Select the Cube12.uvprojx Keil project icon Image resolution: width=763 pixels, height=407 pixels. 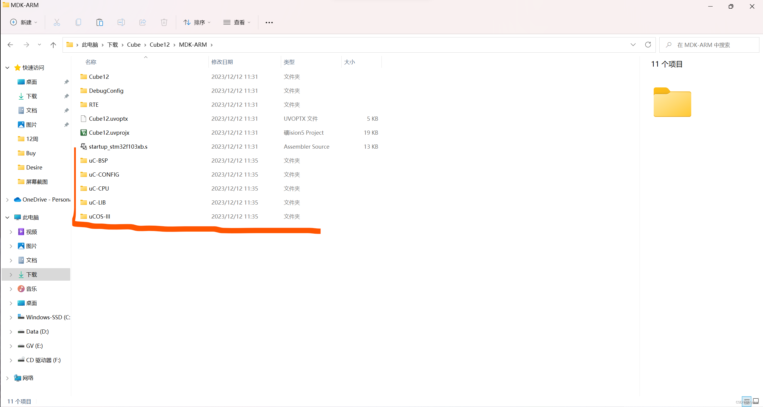click(84, 133)
